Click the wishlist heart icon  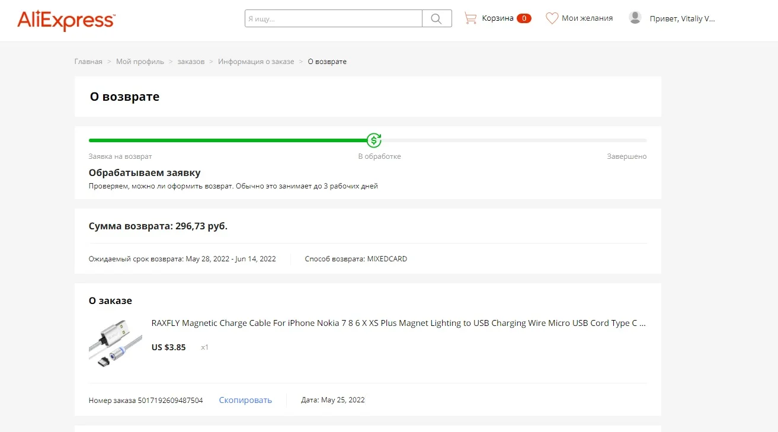pos(552,18)
